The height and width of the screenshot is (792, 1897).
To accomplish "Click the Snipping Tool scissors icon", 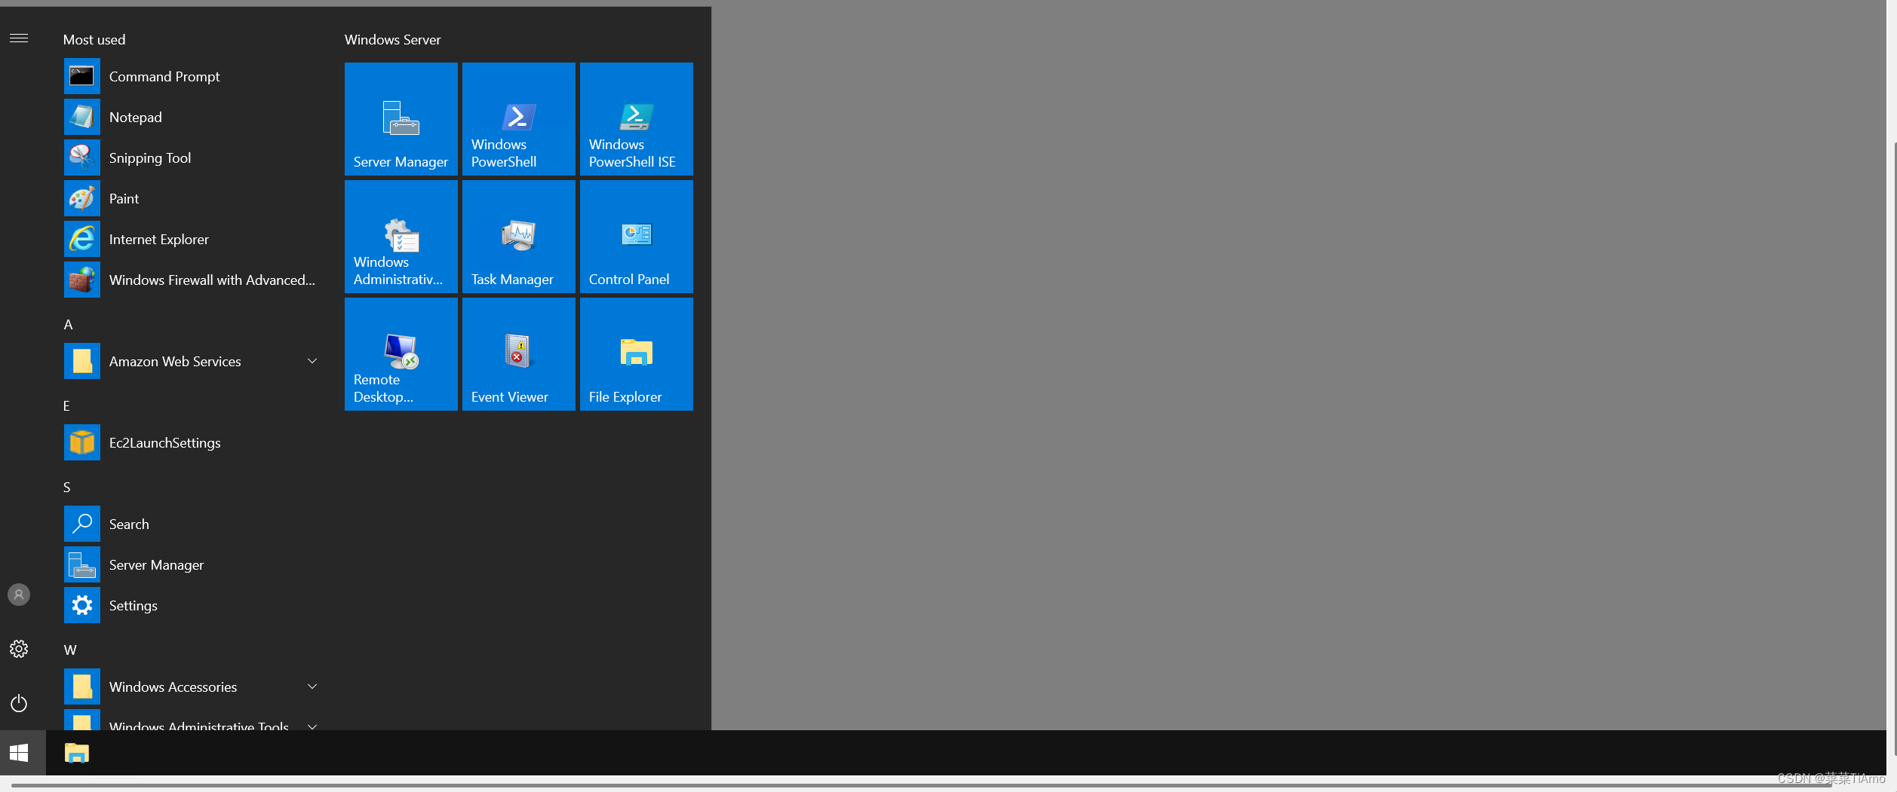I will [x=82, y=157].
